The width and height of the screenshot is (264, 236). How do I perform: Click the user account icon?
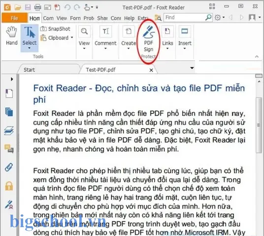click(x=252, y=17)
